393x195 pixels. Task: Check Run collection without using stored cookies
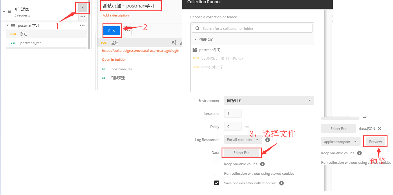pyautogui.click(x=217, y=173)
